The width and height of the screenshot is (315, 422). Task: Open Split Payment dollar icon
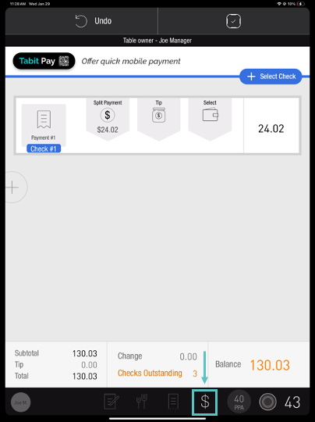[108, 115]
